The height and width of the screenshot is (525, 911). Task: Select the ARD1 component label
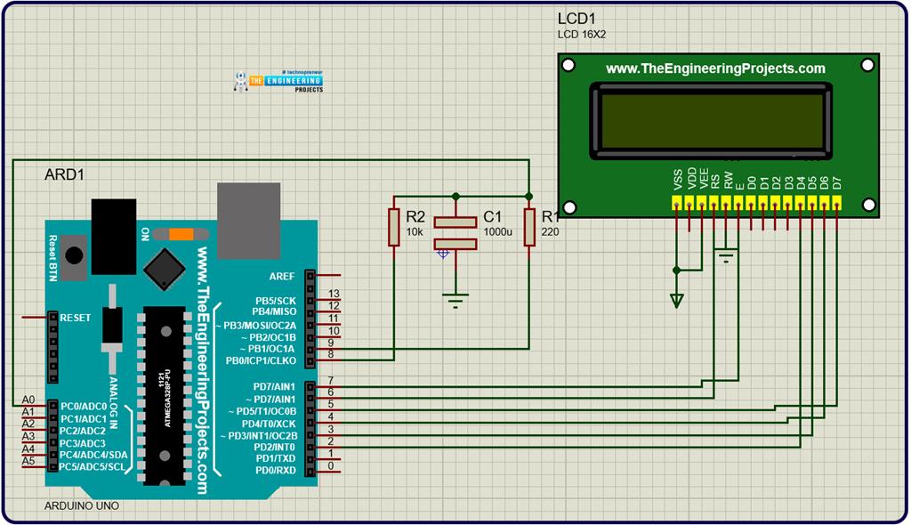[64, 174]
